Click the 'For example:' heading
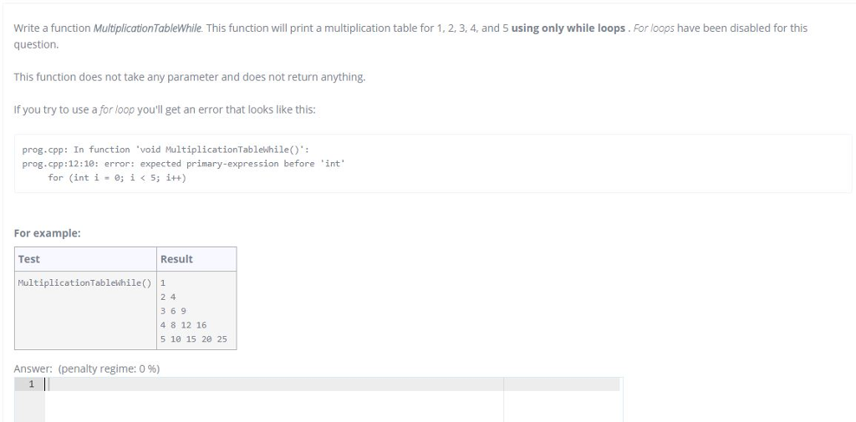The height and width of the screenshot is (422, 856). click(x=48, y=233)
